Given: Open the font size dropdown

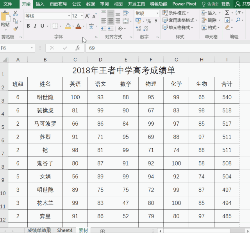Looking at the screenshot, I should 82,16.
